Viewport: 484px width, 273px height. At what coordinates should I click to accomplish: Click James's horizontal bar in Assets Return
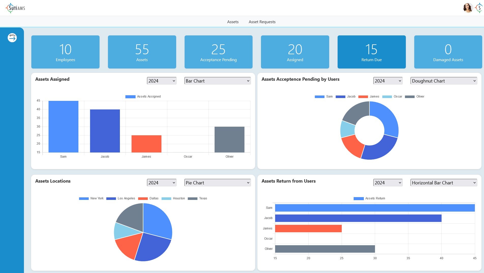308,228
